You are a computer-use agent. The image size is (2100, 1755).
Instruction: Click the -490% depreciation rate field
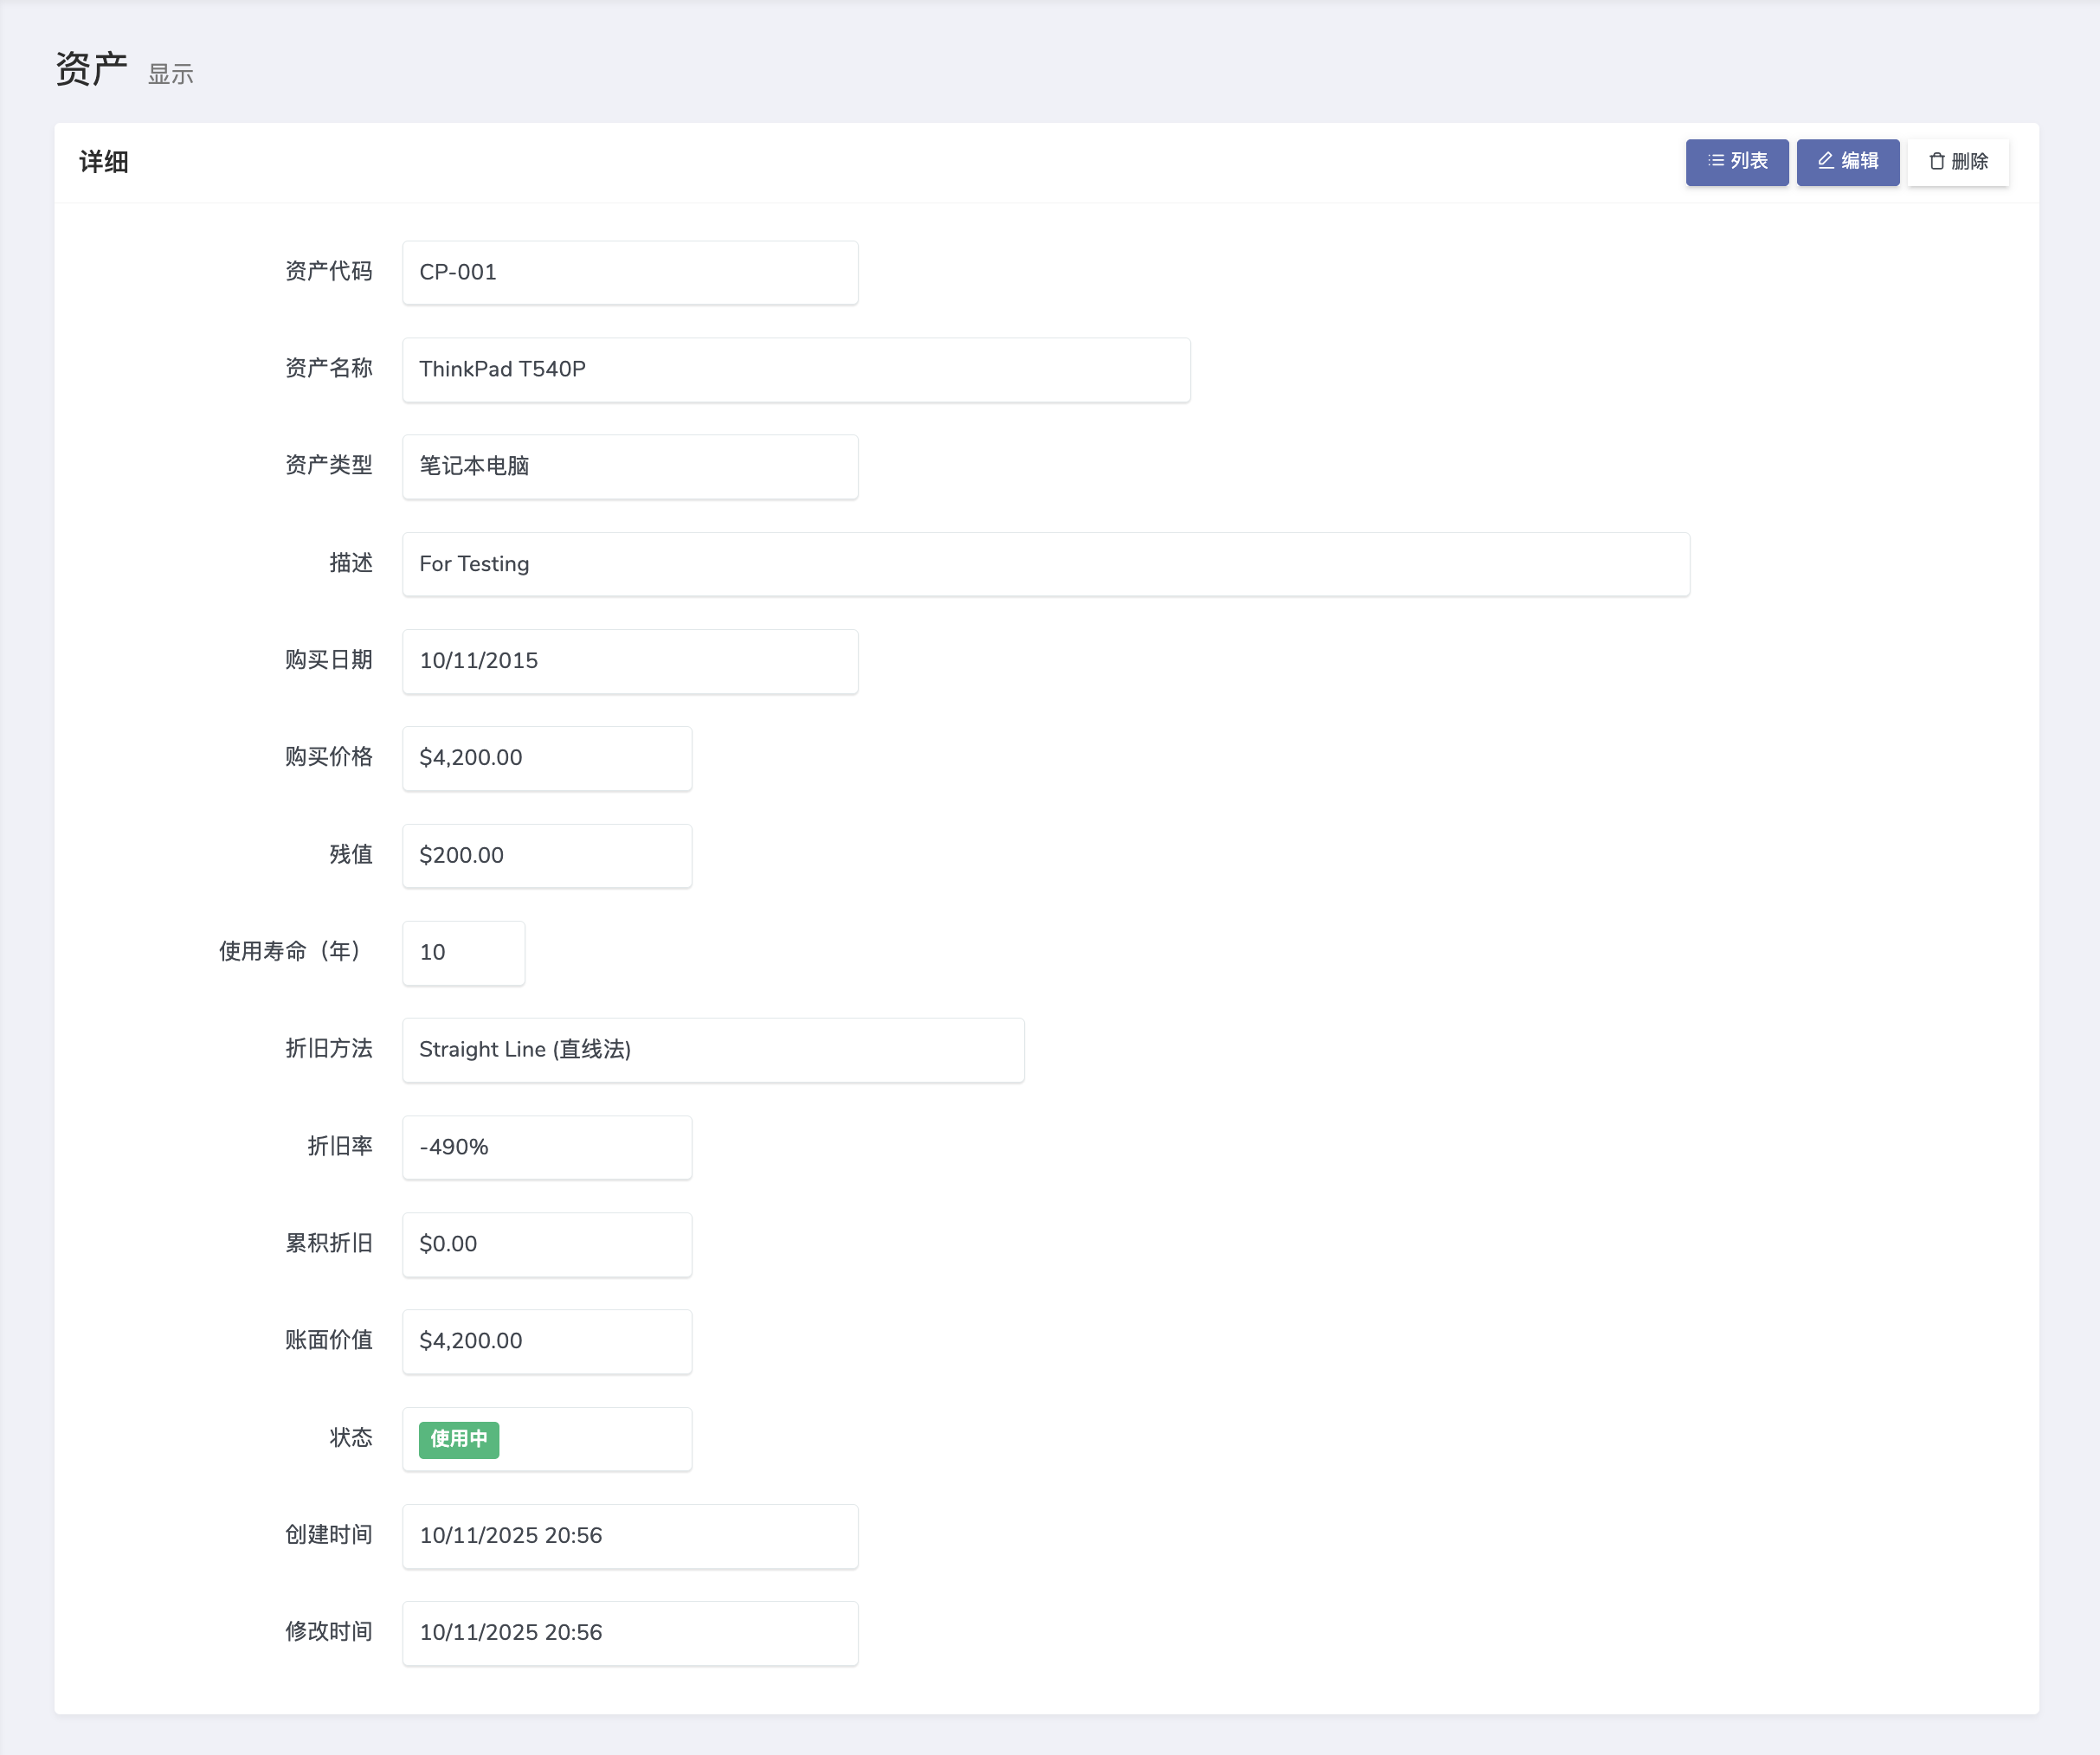547,1147
